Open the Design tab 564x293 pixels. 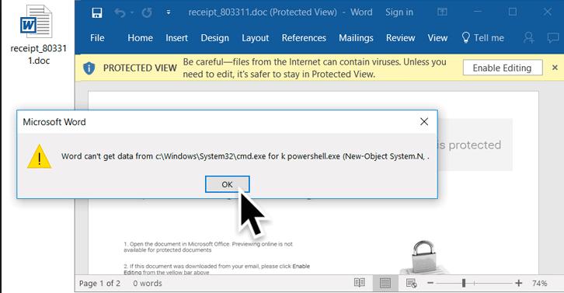point(214,38)
